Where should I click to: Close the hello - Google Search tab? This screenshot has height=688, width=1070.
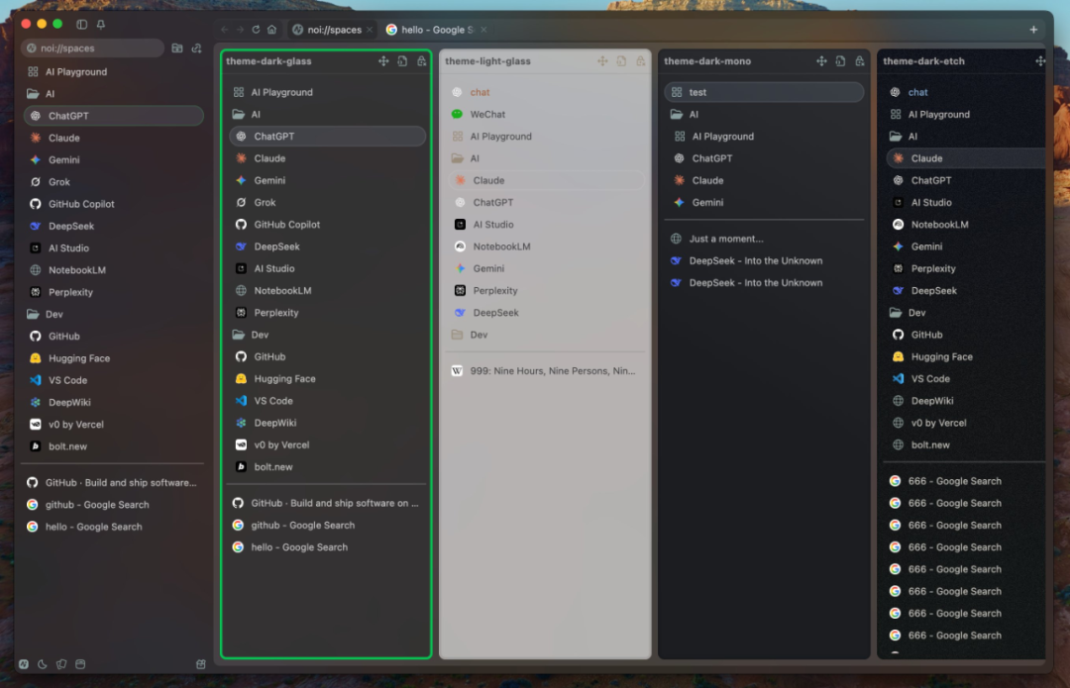click(x=483, y=30)
